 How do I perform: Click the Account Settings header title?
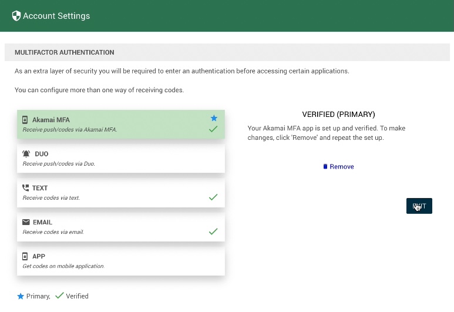tap(56, 16)
